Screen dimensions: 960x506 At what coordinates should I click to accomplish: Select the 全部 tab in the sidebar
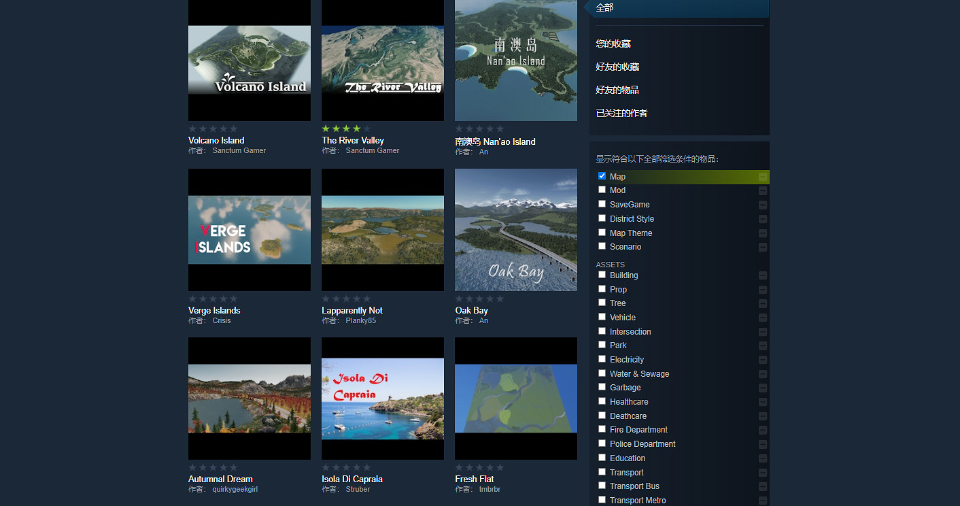[604, 7]
